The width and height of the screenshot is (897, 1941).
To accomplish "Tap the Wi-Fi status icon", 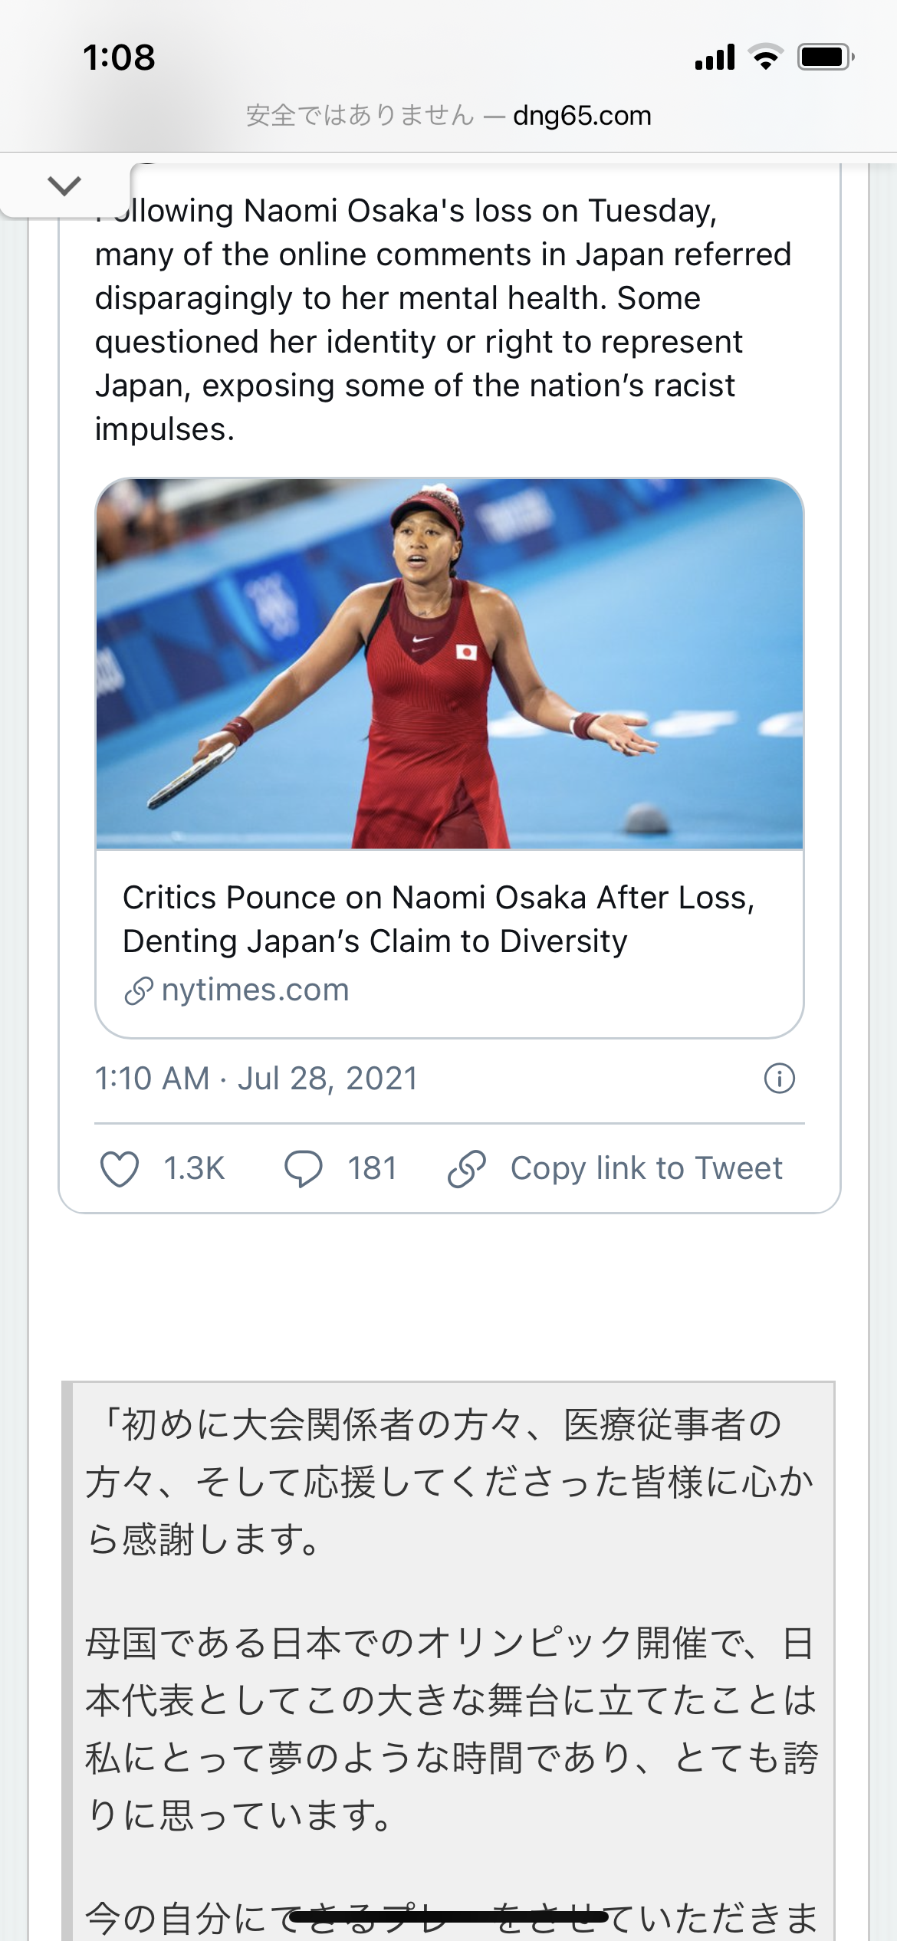I will [x=765, y=57].
